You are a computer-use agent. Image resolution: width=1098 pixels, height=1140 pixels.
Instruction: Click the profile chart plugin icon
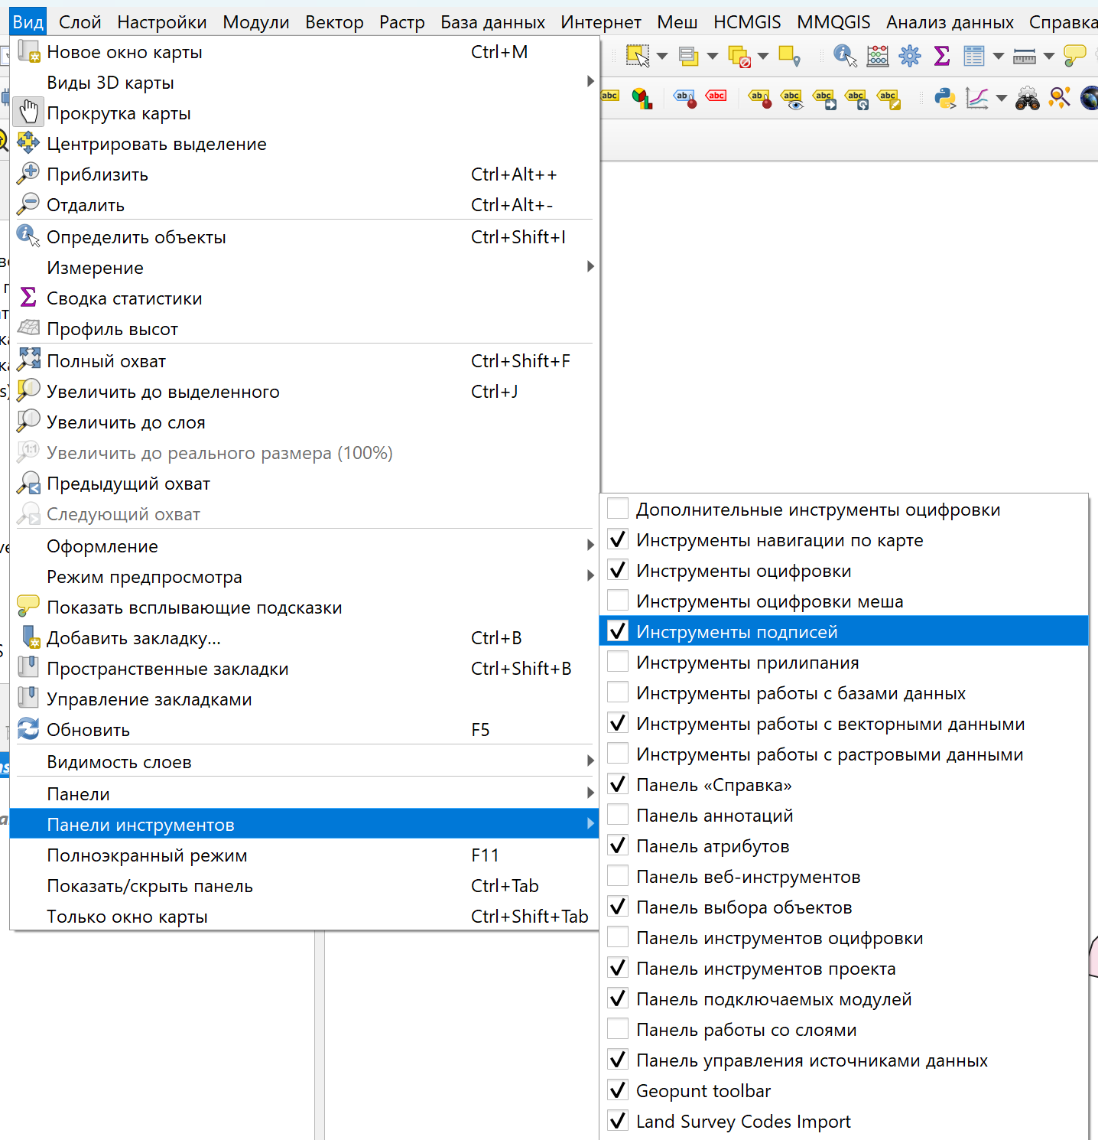(977, 99)
